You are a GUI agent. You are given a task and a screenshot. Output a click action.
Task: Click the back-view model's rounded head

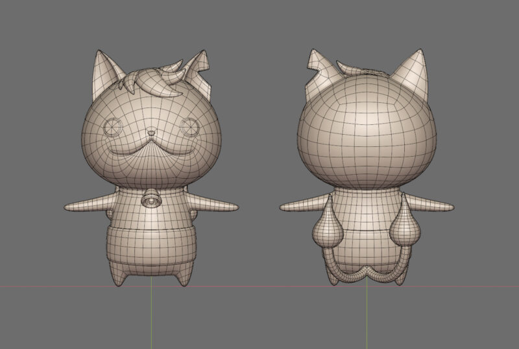pyautogui.click(x=367, y=132)
